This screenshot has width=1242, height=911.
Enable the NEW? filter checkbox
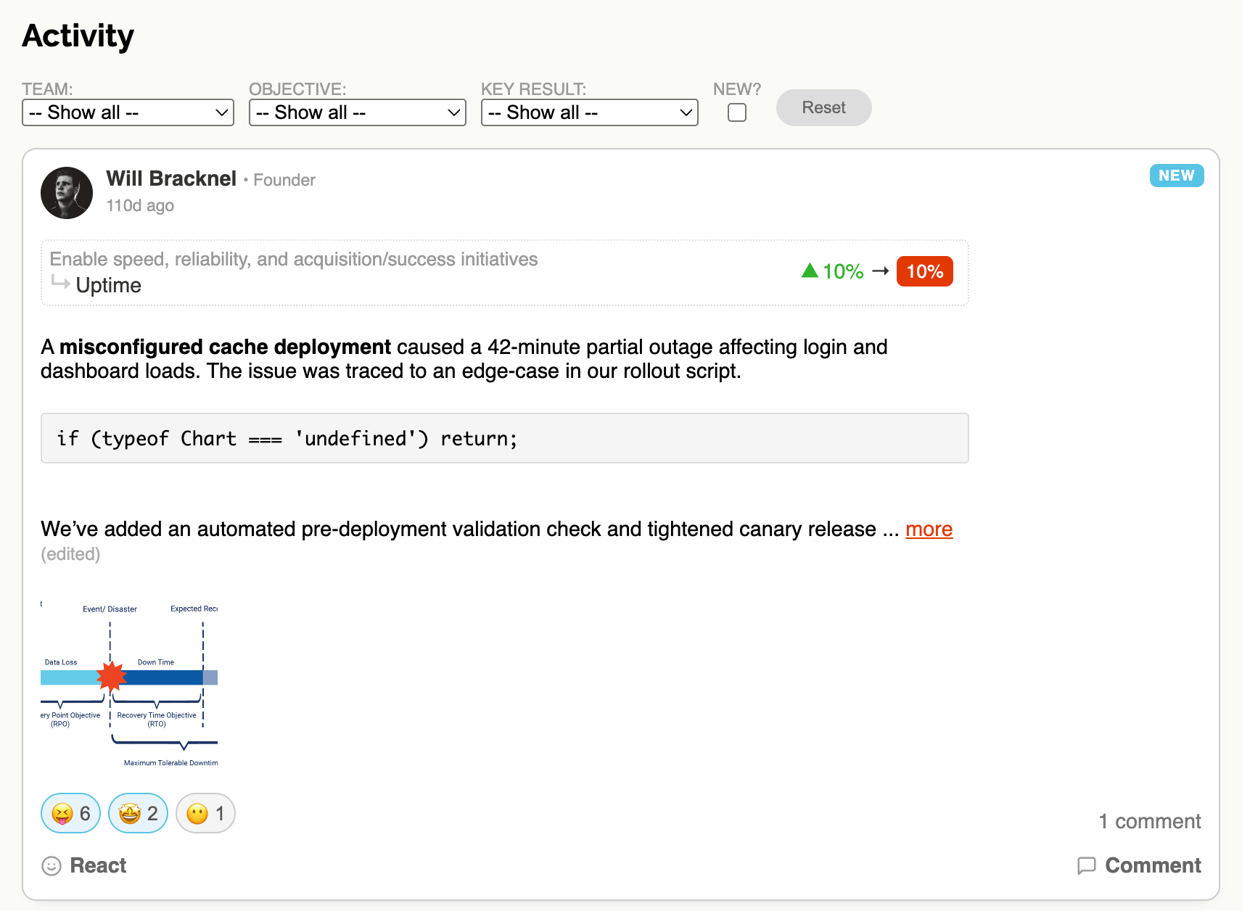pyautogui.click(x=736, y=112)
